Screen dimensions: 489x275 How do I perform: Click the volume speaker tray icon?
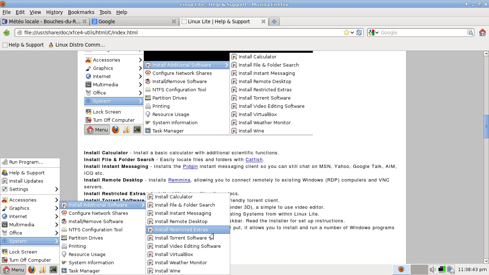point(432,270)
